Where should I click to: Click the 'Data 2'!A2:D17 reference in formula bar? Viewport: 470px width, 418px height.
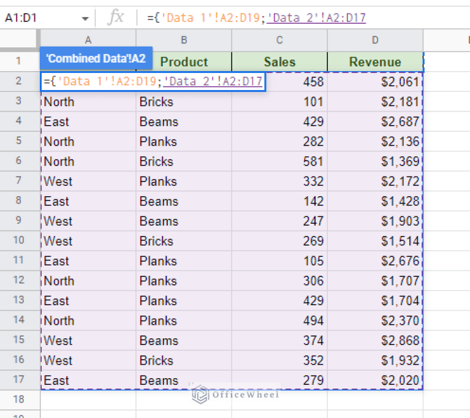(x=317, y=18)
